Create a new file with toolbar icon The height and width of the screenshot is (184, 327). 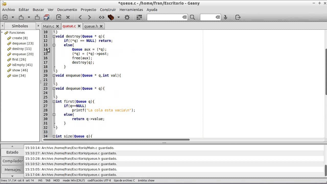point(5,17)
